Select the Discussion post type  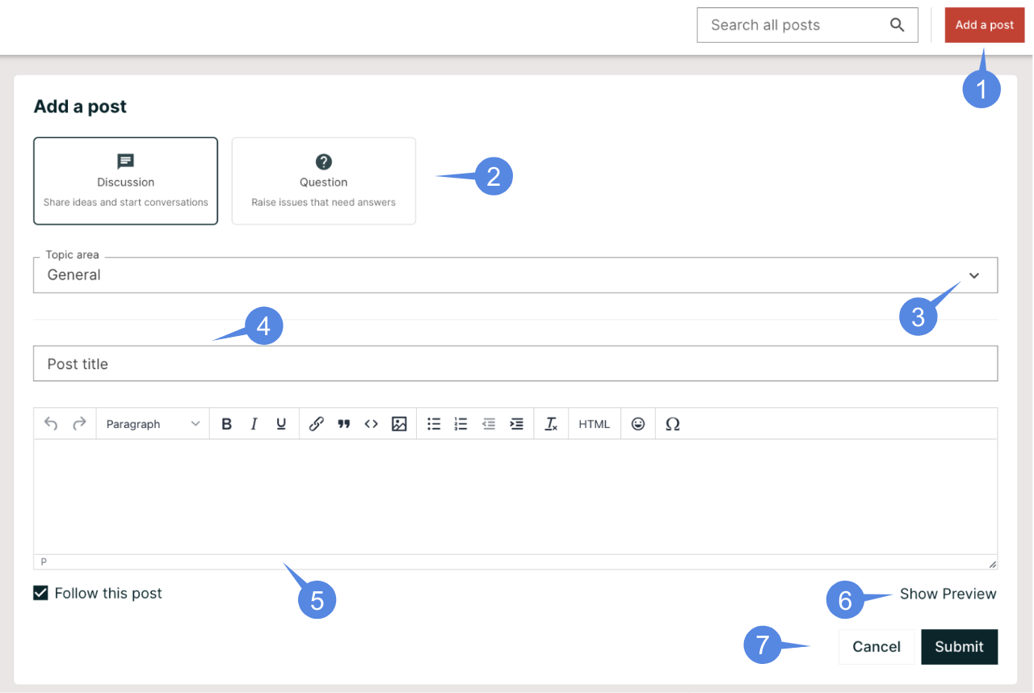(x=125, y=181)
